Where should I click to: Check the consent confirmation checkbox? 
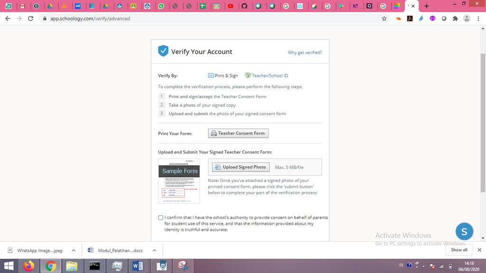[x=160, y=218]
